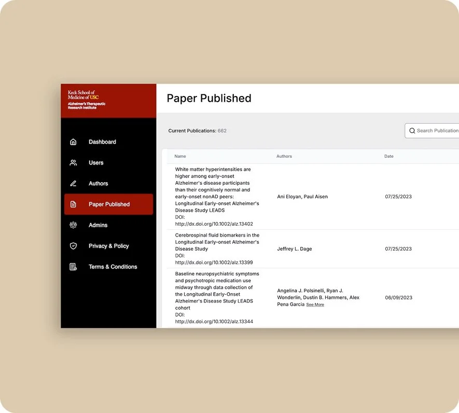Viewport: 459px width, 413px height.
Task: Click the Paper Published page heading
Action: click(x=209, y=98)
